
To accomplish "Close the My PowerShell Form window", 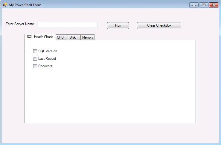I will 214,5.
